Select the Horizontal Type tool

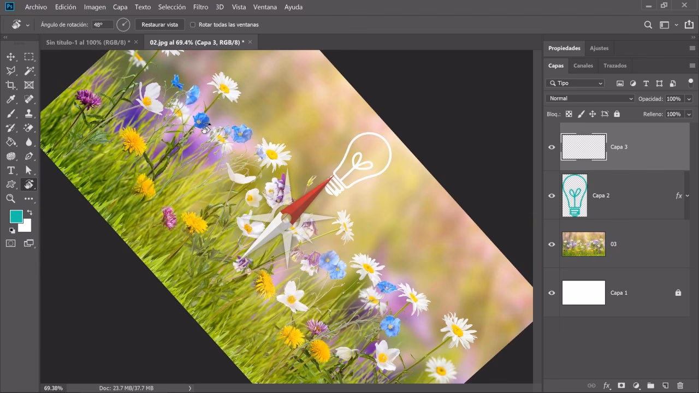pyautogui.click(x=11, y=170)
